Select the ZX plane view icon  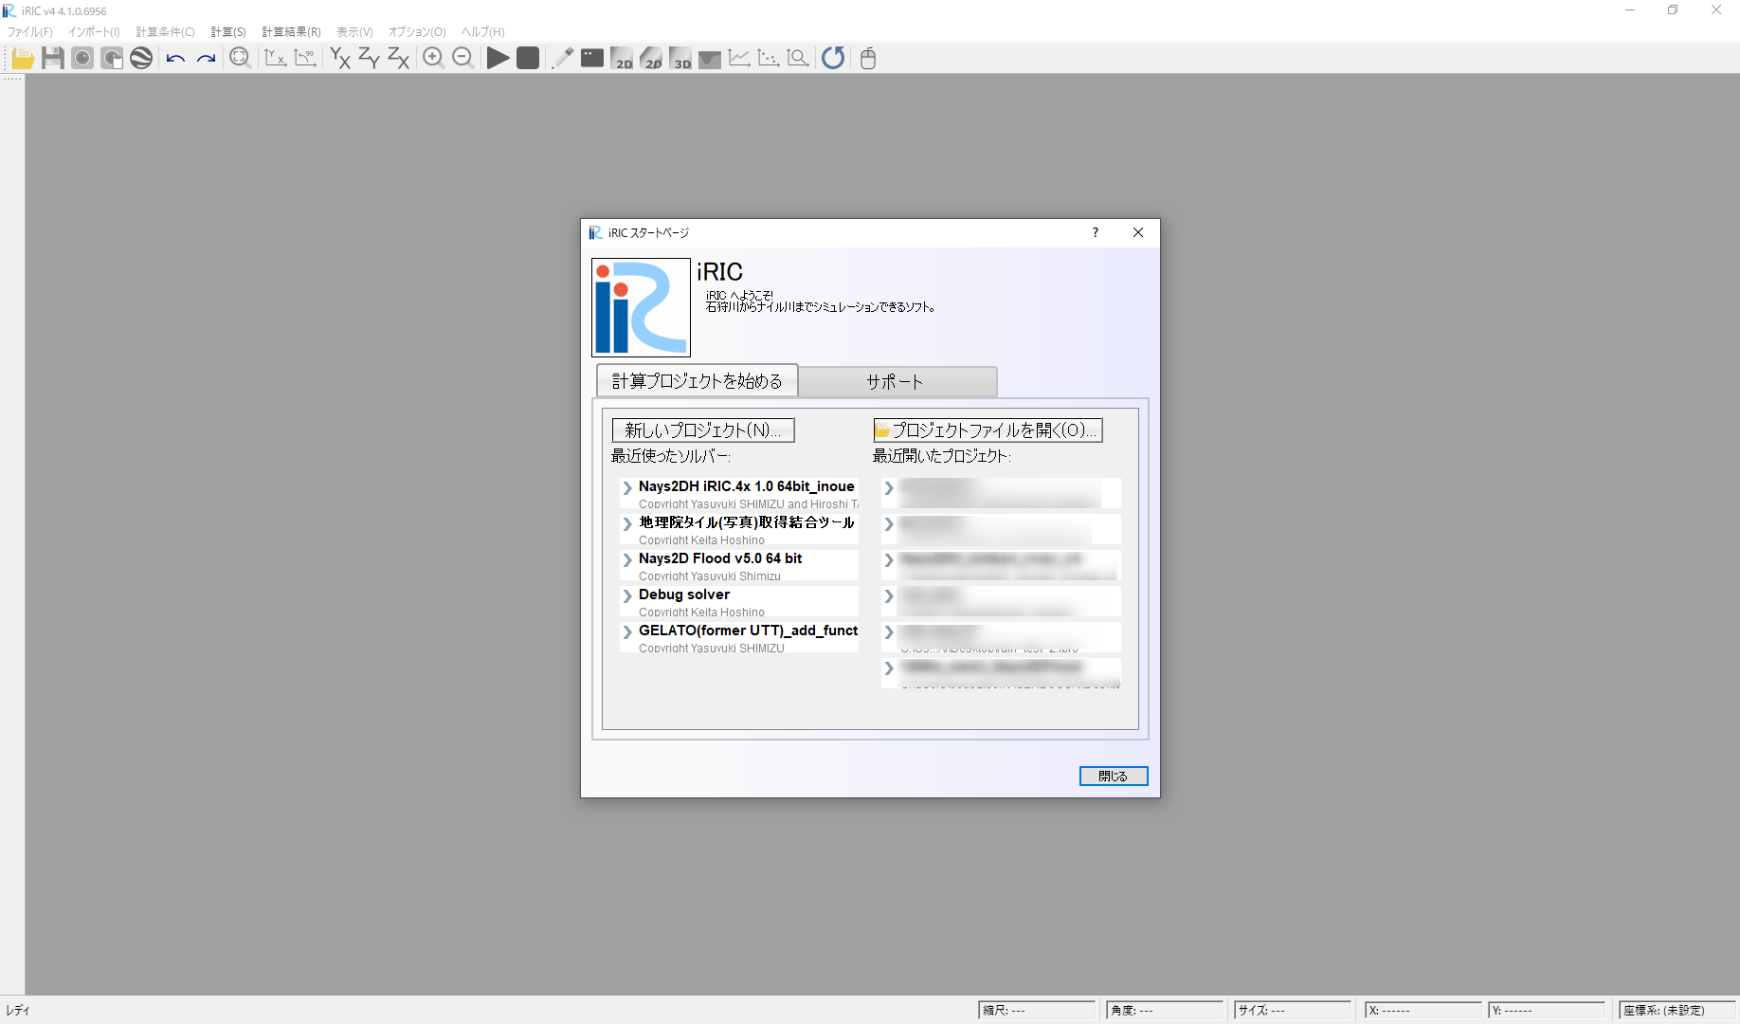[x=398, y=58]
